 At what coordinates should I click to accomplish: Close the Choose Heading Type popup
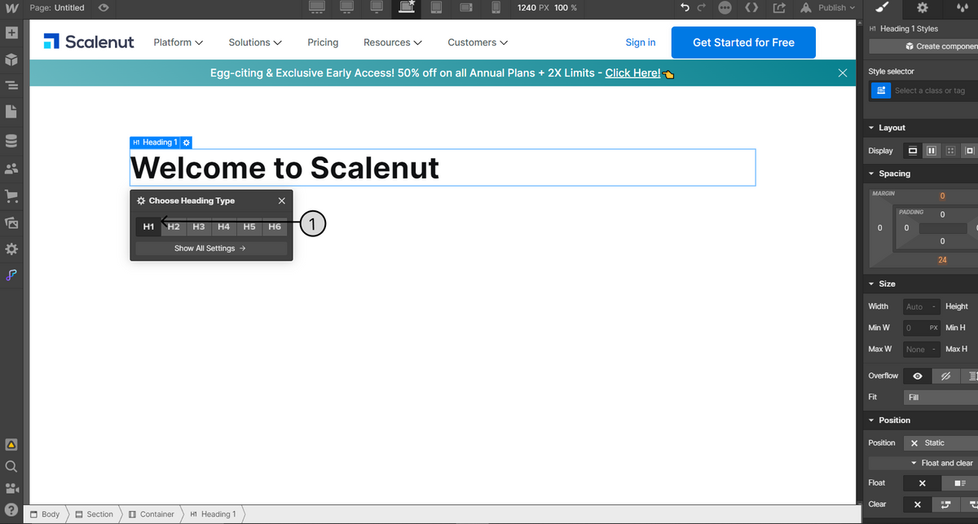coord(282,200)
